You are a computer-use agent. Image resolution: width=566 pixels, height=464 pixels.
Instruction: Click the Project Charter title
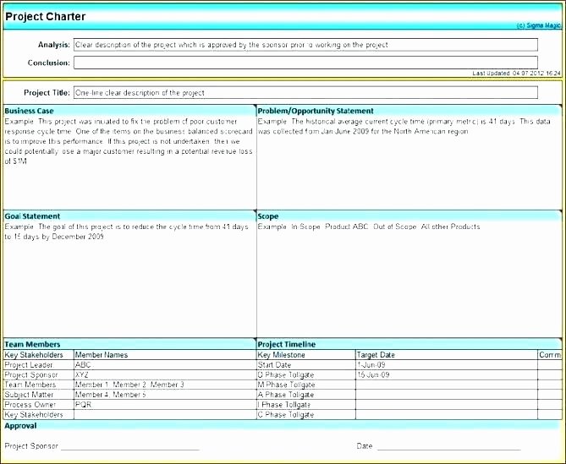(x=46, y=16)
